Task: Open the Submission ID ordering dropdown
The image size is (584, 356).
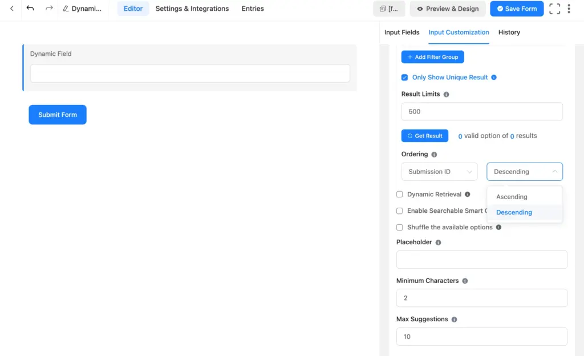Action: coord(439,172)
